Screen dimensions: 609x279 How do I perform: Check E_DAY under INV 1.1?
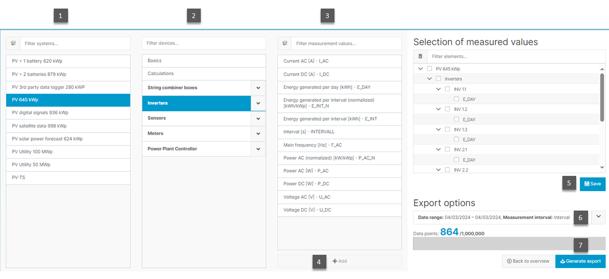click(457, 99)
